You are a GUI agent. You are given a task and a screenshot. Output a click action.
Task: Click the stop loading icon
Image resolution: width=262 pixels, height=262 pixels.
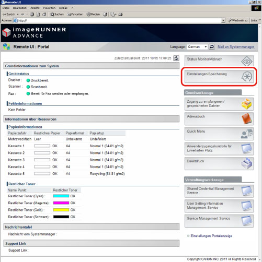(x=32, y=14)
